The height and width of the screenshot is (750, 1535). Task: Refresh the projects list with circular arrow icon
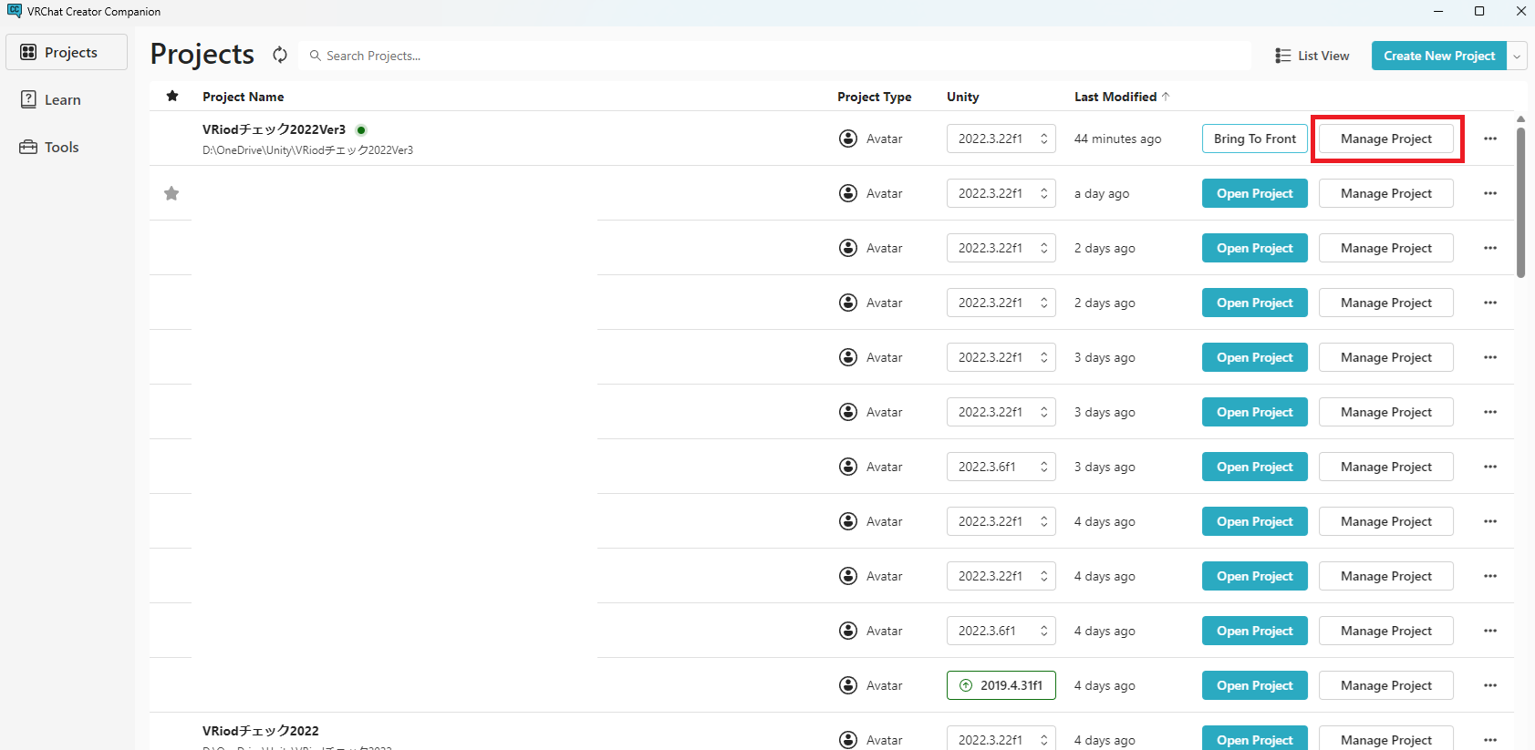[x=280, y=55]
